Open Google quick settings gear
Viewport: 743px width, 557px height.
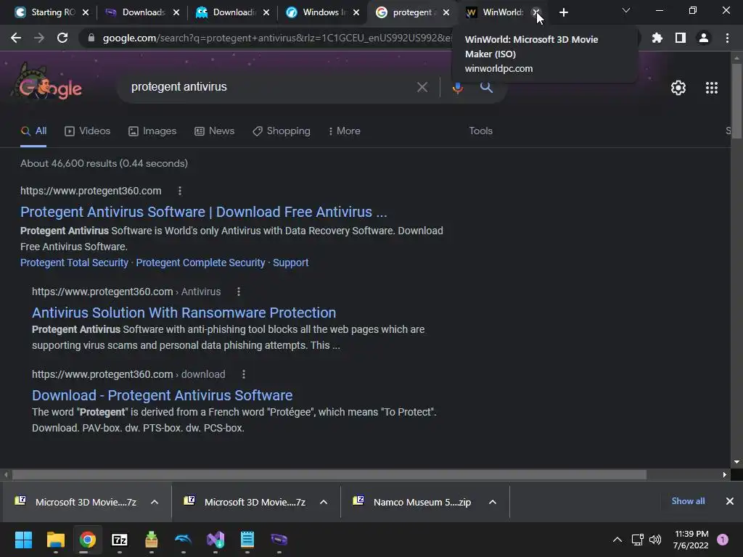[x=678, y=88]
